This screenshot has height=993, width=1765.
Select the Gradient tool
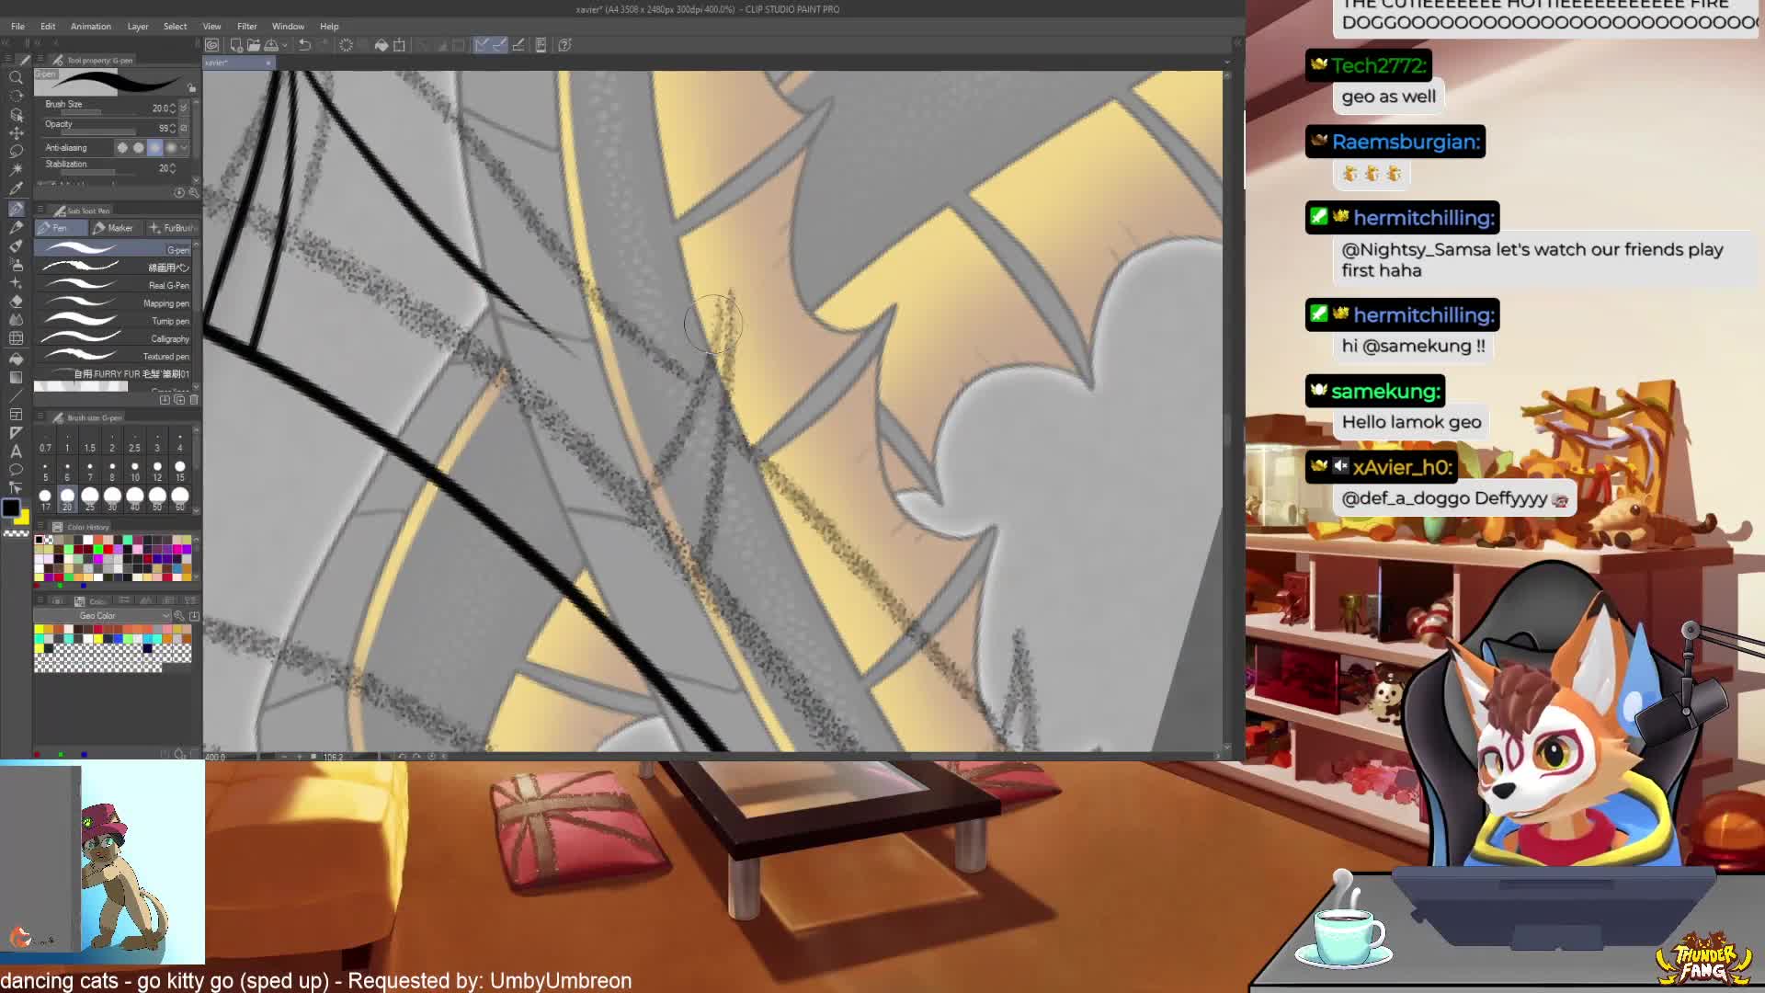pos(16,377)
